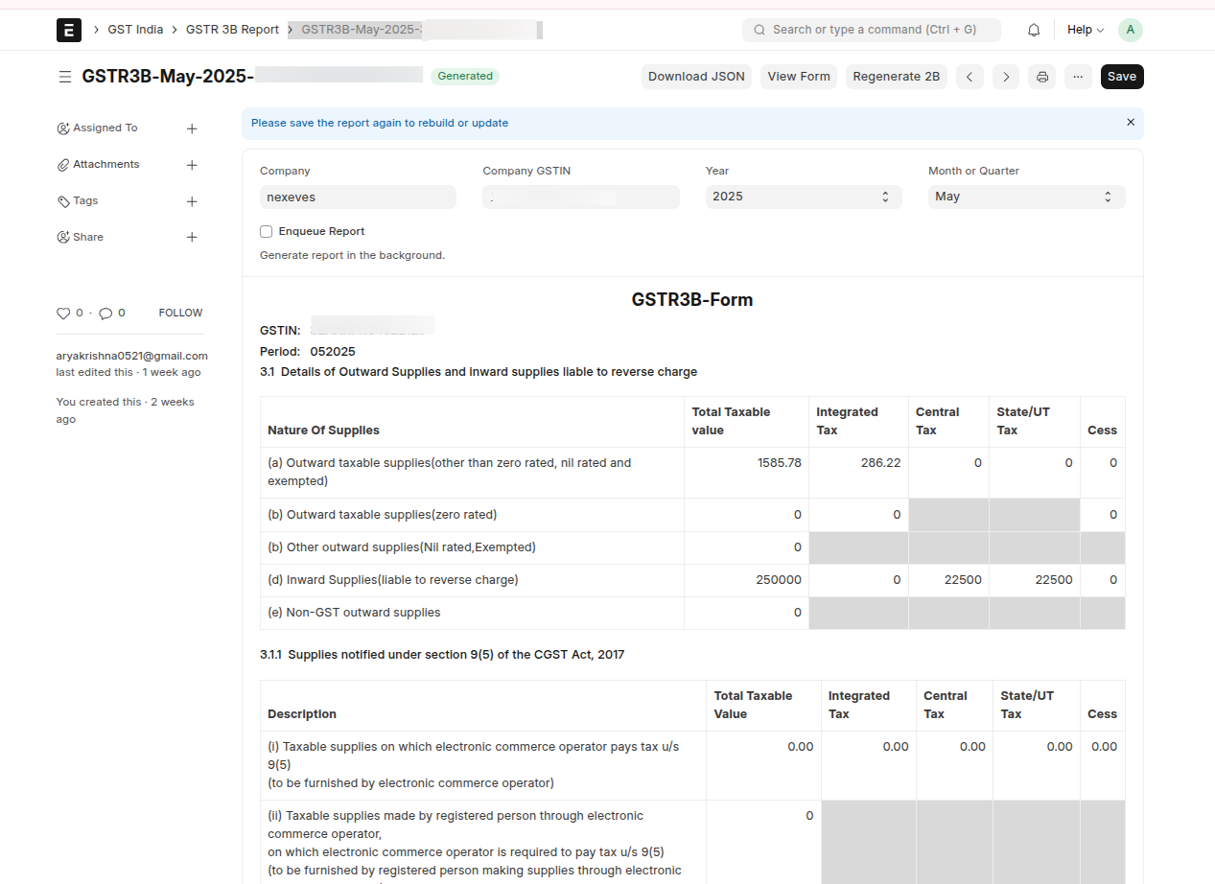1215x884 pixels.
Task: Toggle the sidebar hamburger menu
Action: click(65, 77)
